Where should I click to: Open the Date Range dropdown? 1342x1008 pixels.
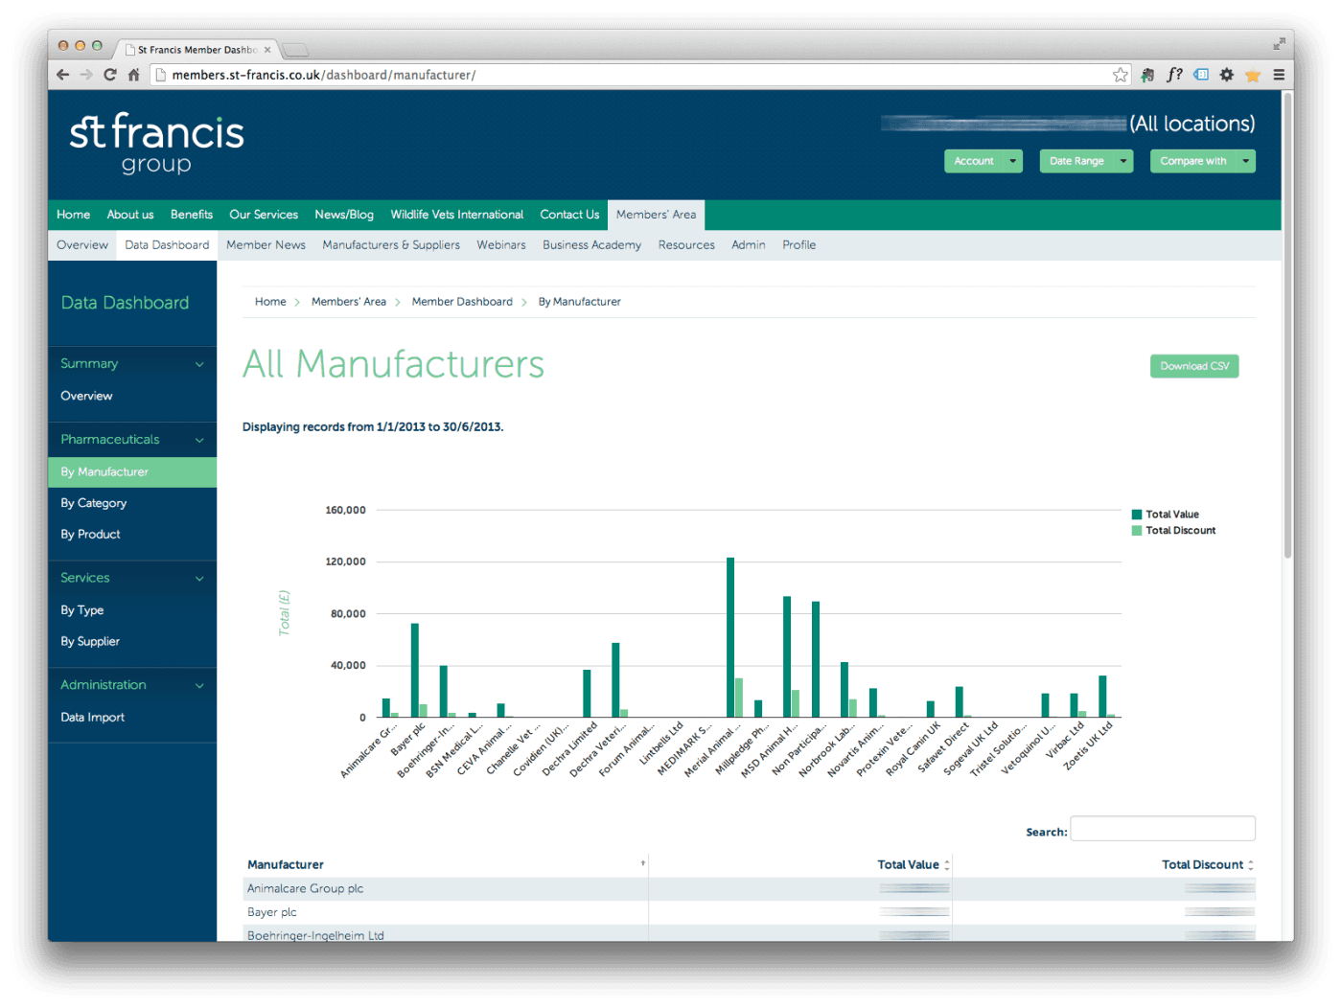pyautogui.click(x=1086, y=161)
